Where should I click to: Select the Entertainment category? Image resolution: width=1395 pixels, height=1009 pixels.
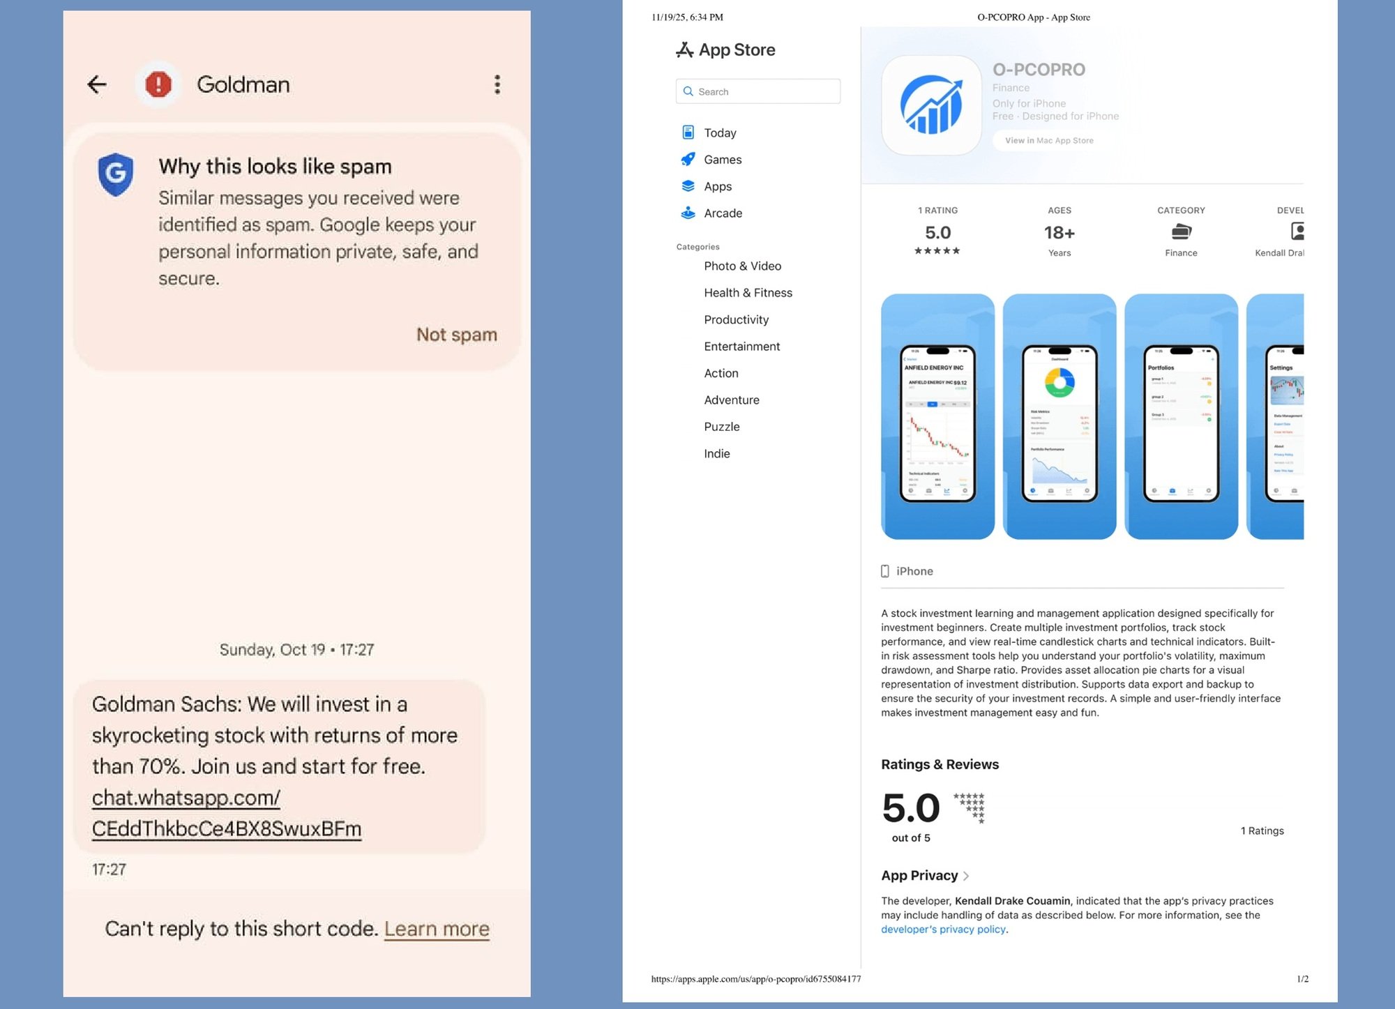(x=741, y=346)
